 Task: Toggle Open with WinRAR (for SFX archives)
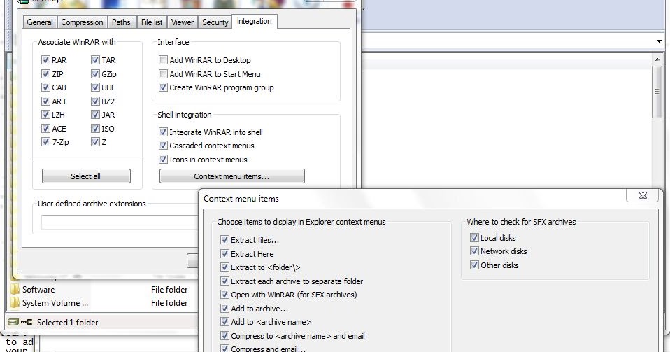[224, 294]
